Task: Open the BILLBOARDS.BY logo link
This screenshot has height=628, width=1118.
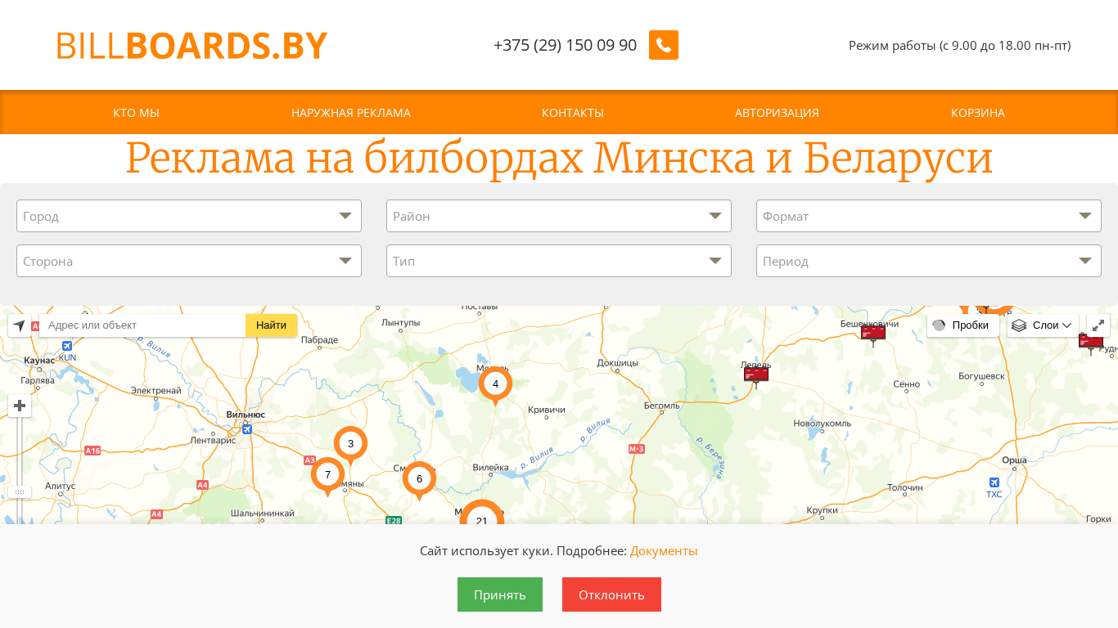Action: coord(192,46)
